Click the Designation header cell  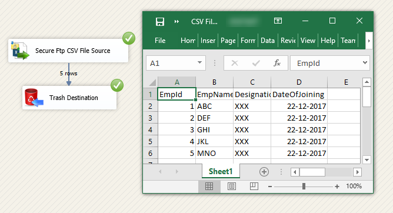252,95
